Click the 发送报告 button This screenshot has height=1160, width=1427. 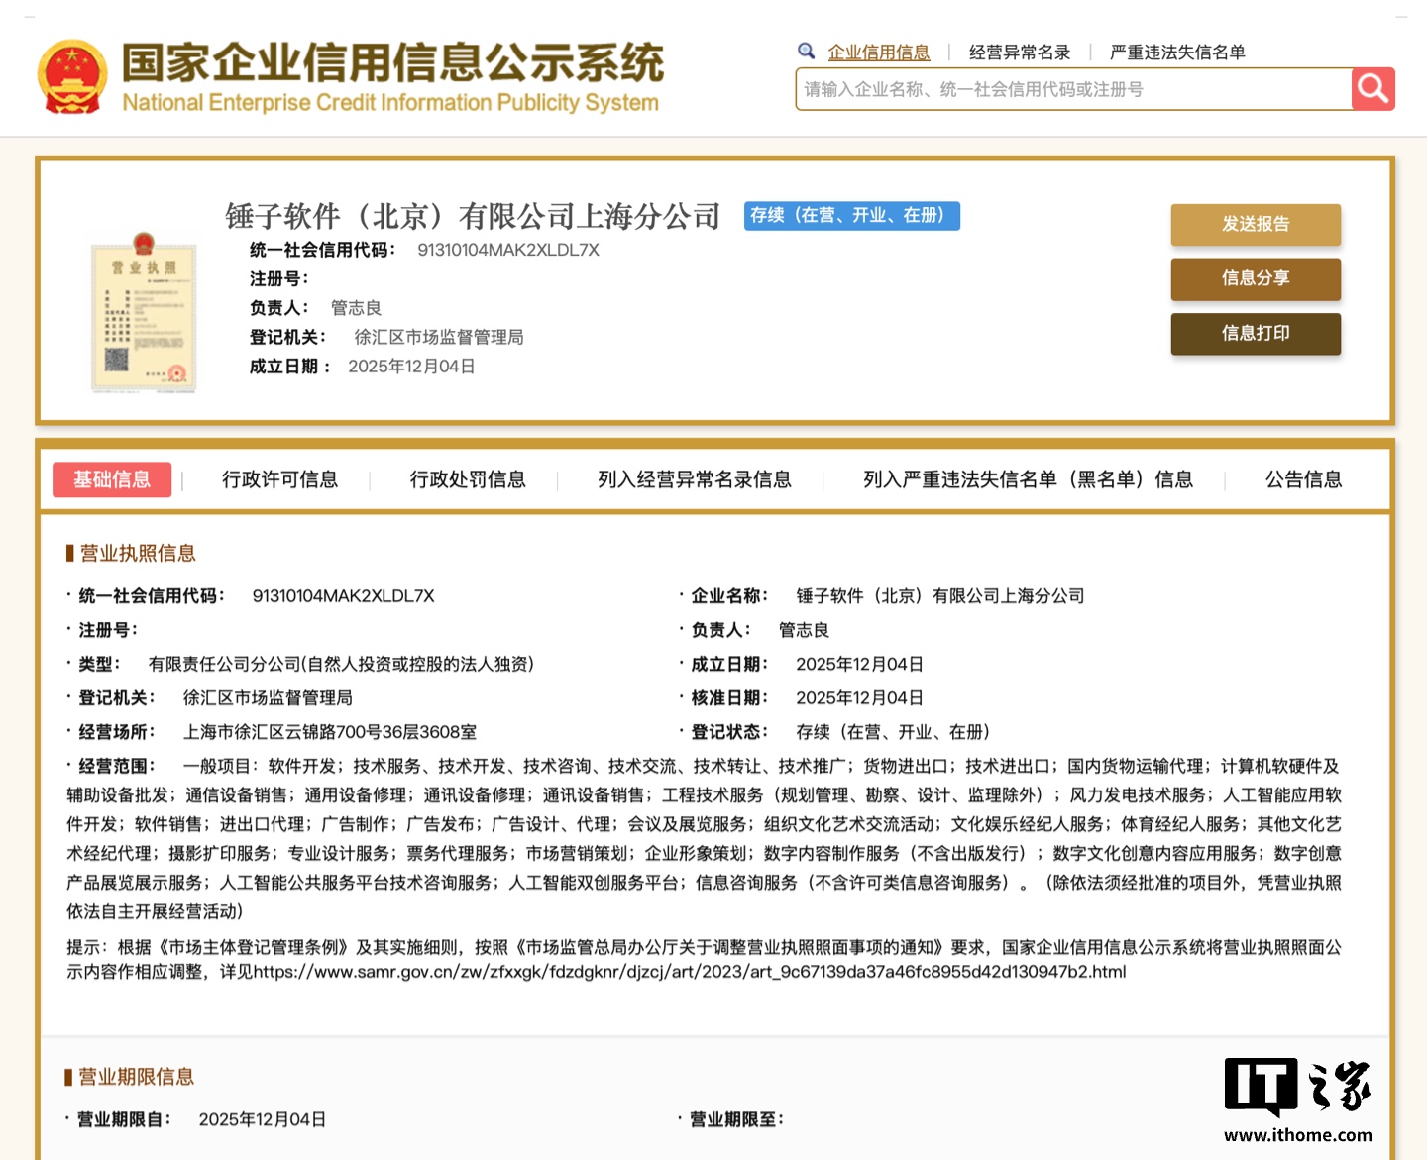click(x=1256, y=225)
